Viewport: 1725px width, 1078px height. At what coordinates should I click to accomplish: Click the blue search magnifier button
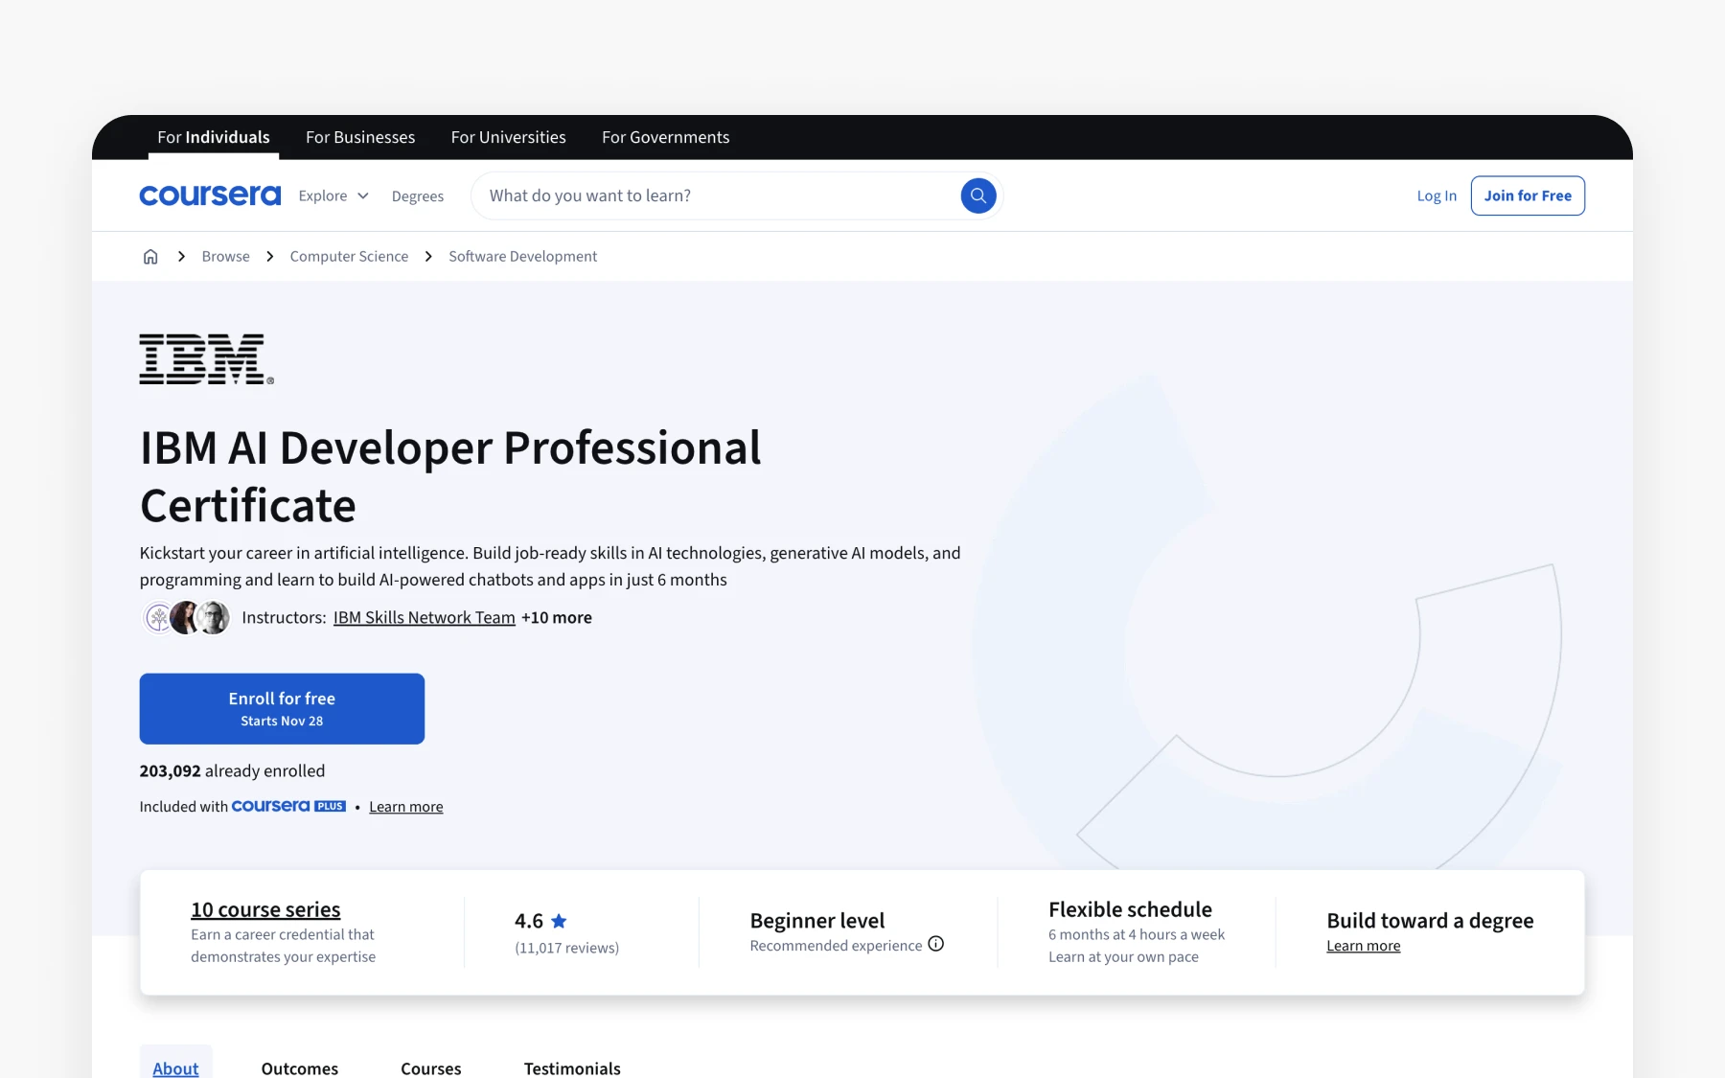coord(977,195)
